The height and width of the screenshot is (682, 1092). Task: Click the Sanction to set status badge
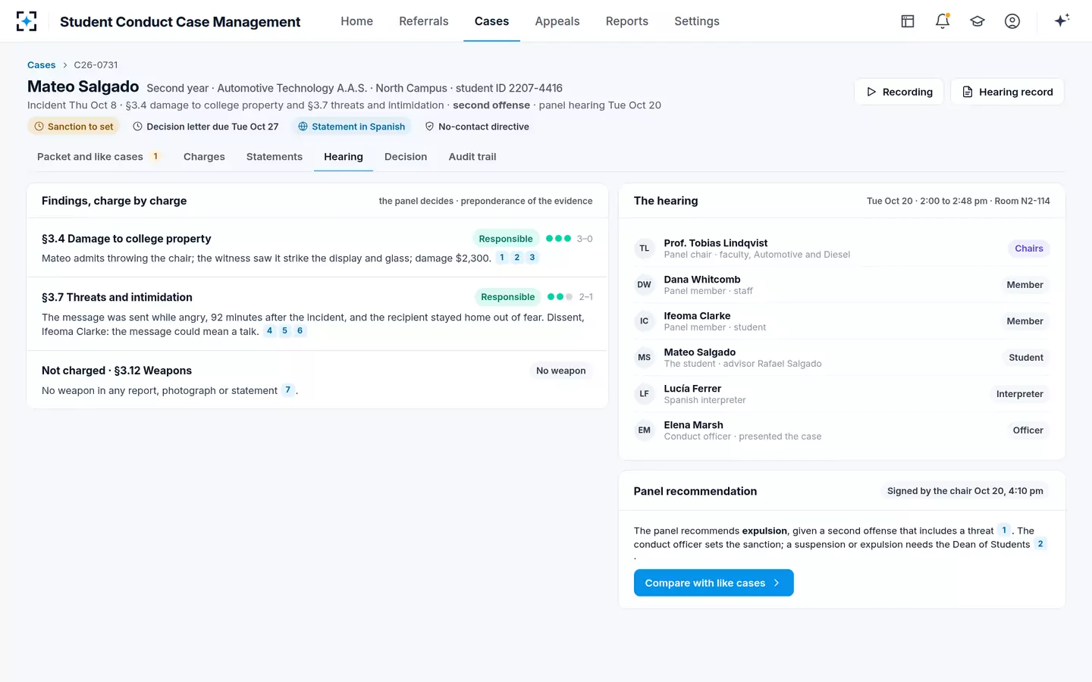[74, 127]
